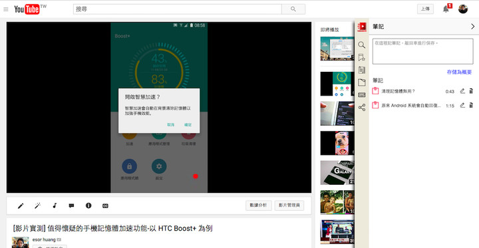This screenshot has height=248, width=479.
Task: Open the suggested video showing a hand with phone
Action: [x=337, y=113]
